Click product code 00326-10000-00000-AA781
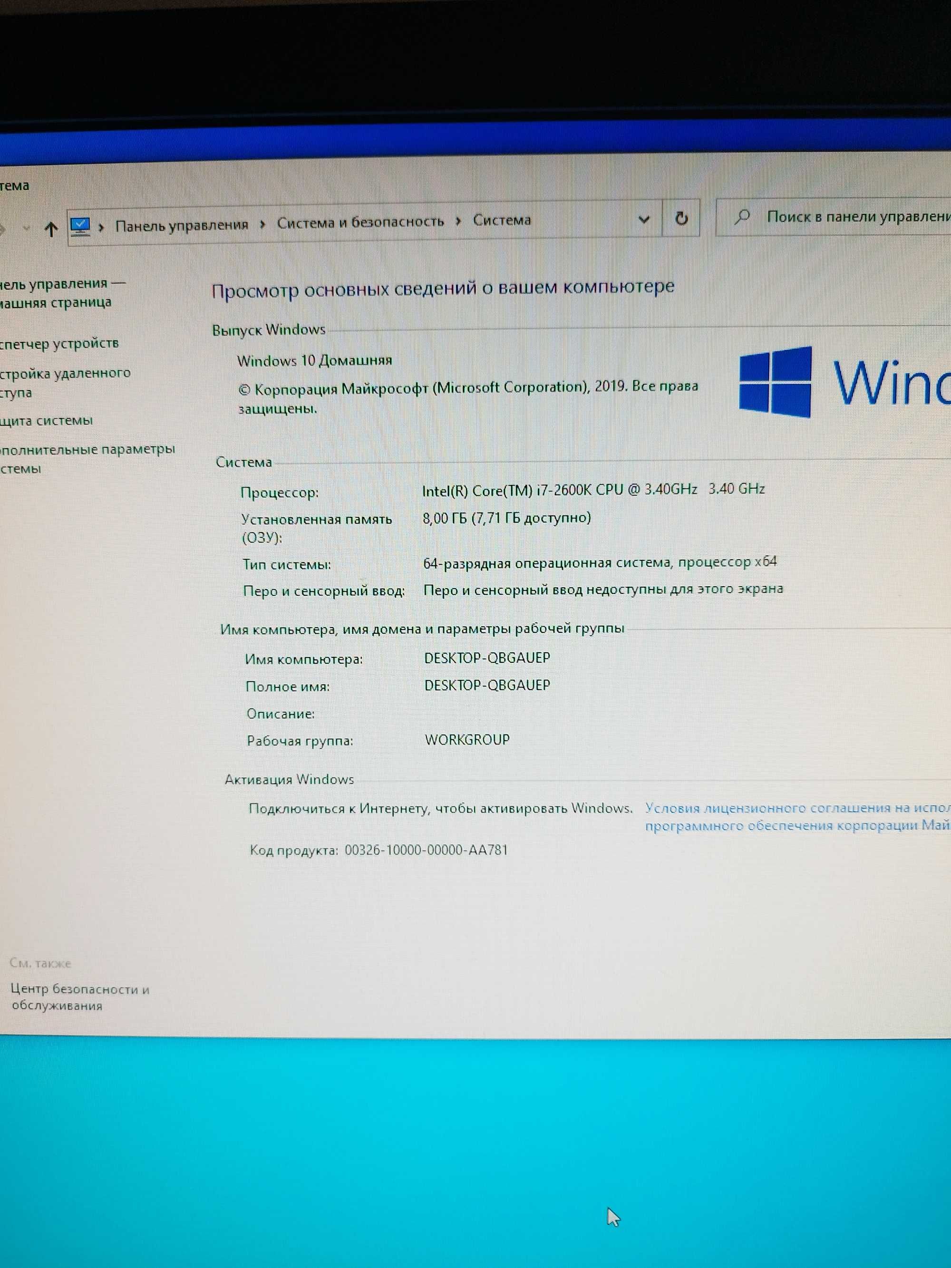Image resolution: width=951 pixels, height=1268 pixels. point(427,850)
